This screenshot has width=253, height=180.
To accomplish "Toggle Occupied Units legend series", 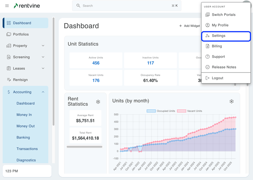I will coord(161,111).
